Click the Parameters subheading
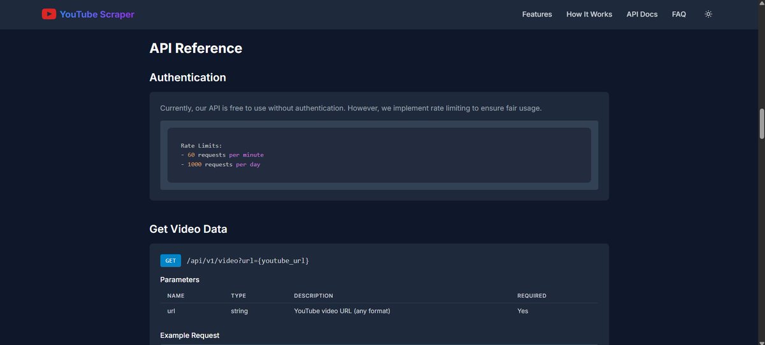The height and width of the screenshot is (345, 765). pyautogui.click(x=180, y=280)
